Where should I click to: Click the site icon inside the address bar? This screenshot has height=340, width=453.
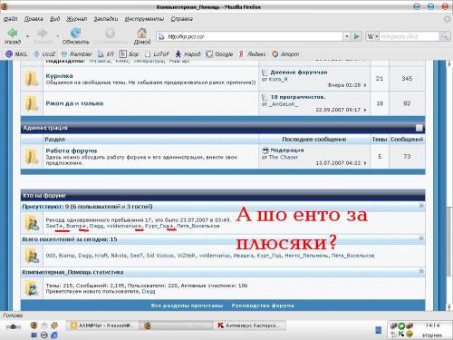161,36
